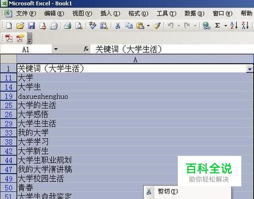Click the Redo arrow icon
This screenshot has width=254, height=199.
[x=187, y=26]
